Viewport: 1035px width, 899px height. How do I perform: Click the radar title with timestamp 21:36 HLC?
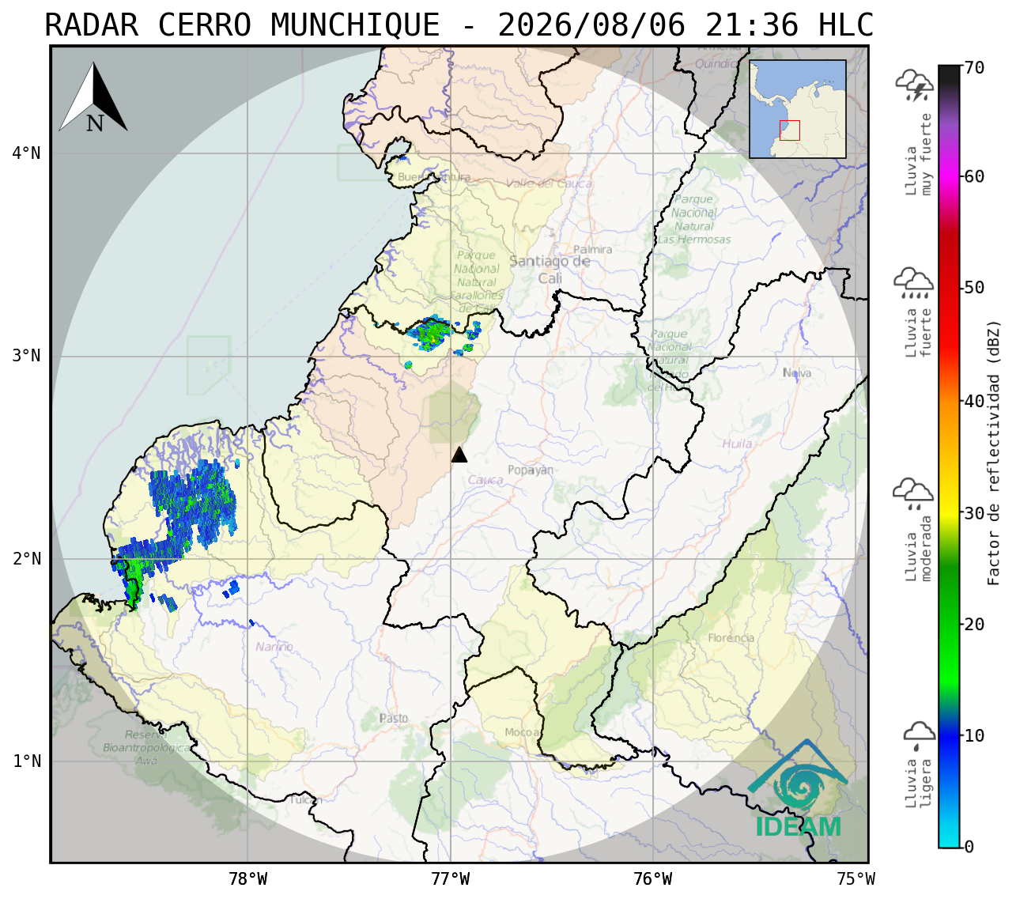pyautogui.click(x=459, y=25)
